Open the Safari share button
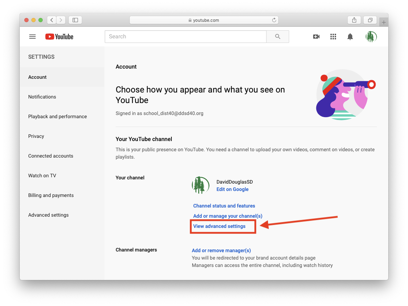 [354, 20]
